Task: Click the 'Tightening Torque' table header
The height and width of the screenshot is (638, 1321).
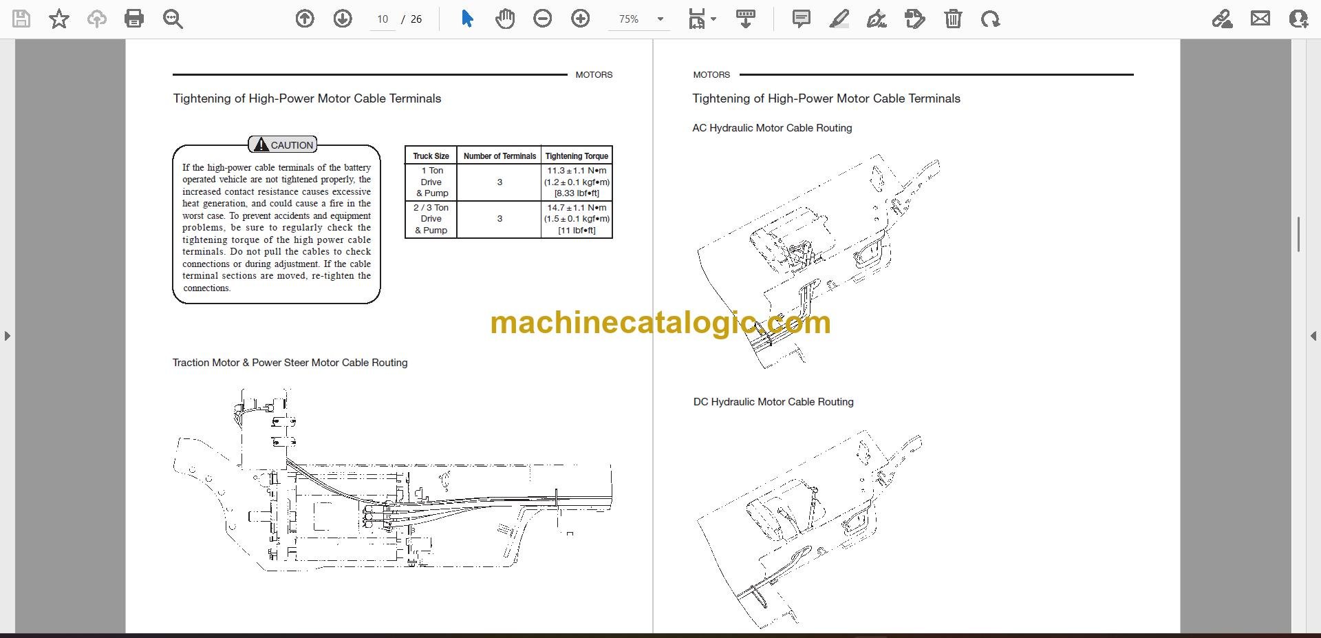Action: pos(577,156)
